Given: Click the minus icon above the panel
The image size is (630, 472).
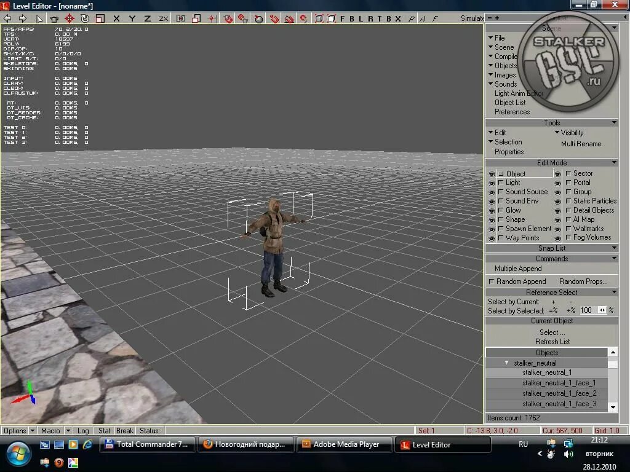Looking at the screenshot, I should pyautogui.click(x=489, y=18).
